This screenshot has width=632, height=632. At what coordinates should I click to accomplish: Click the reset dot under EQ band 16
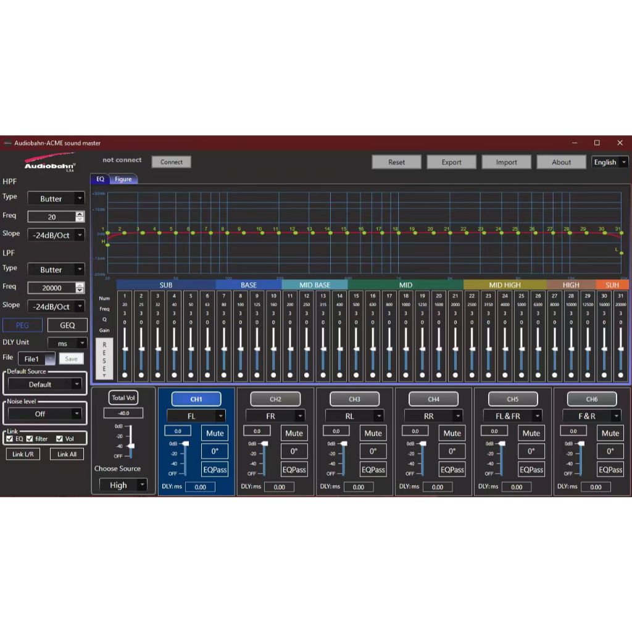coord(373,375)
